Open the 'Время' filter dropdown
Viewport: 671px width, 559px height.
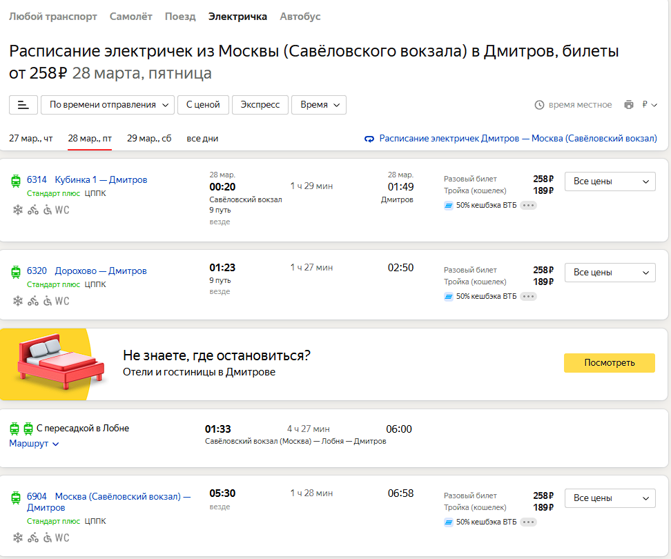[319, 105]
